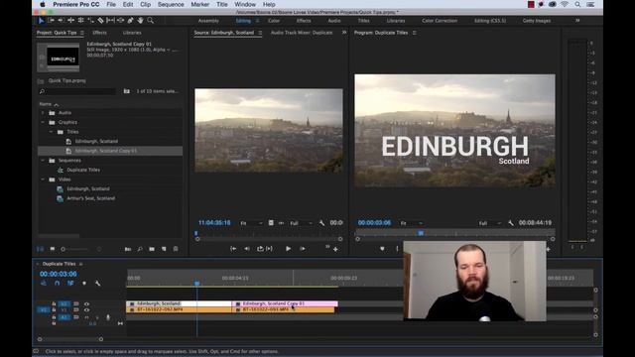Image resolution: width=635 pixels, height=357 pixels.
Task: Click the voice-over record microphone
Action: (x=108, y=317)
